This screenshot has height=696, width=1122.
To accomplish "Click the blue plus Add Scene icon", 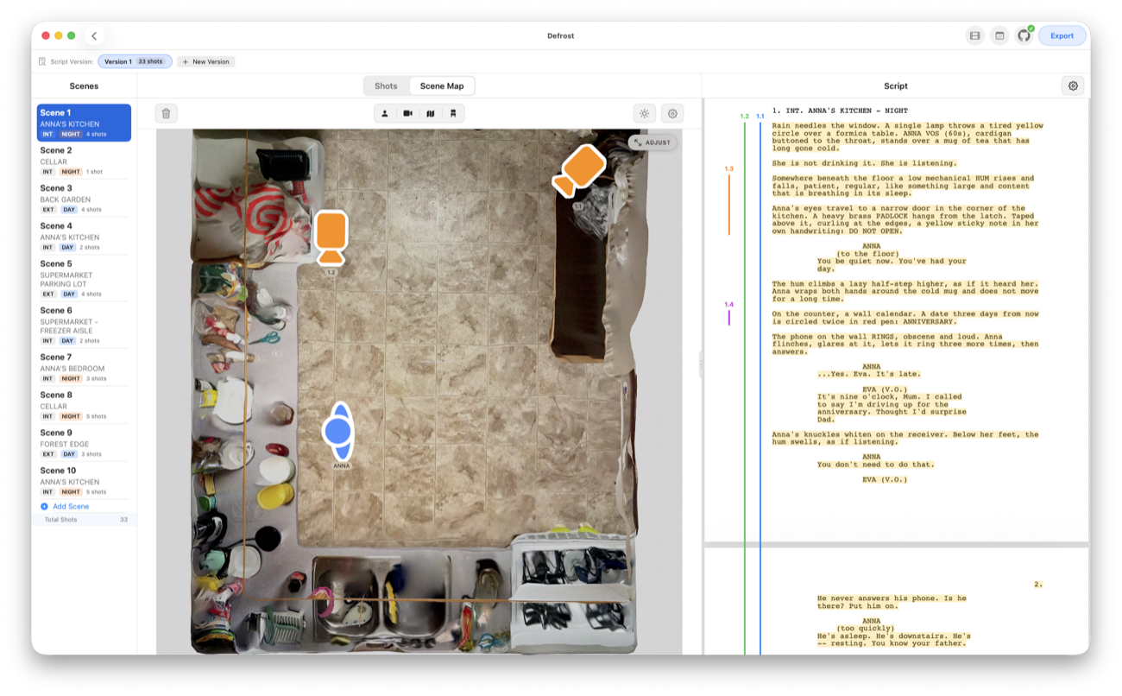I will [44, 506].
